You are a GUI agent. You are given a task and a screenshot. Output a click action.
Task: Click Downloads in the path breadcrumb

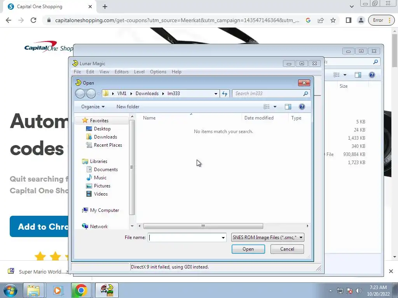pyautogui.click(x=147, y=94)
